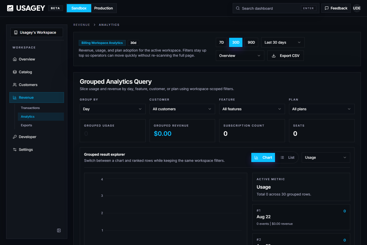Open the Feedback button
367x245 pixels.
[336, 8]
